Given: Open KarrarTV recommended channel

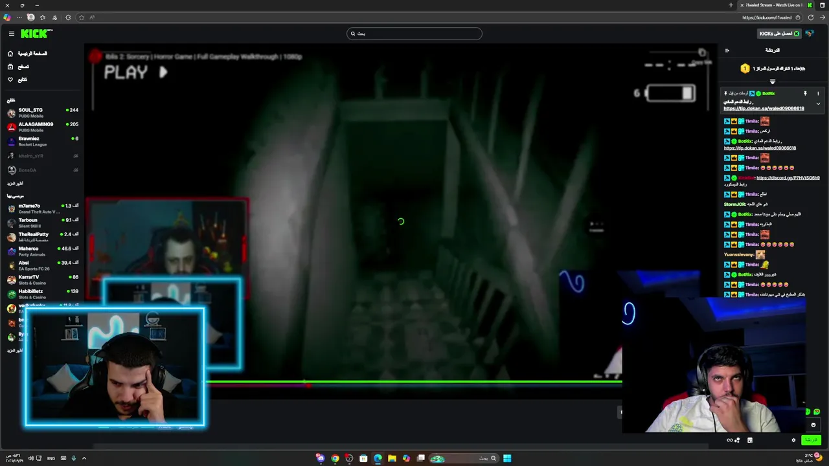Looking at the screenshot, I should 43,280.
